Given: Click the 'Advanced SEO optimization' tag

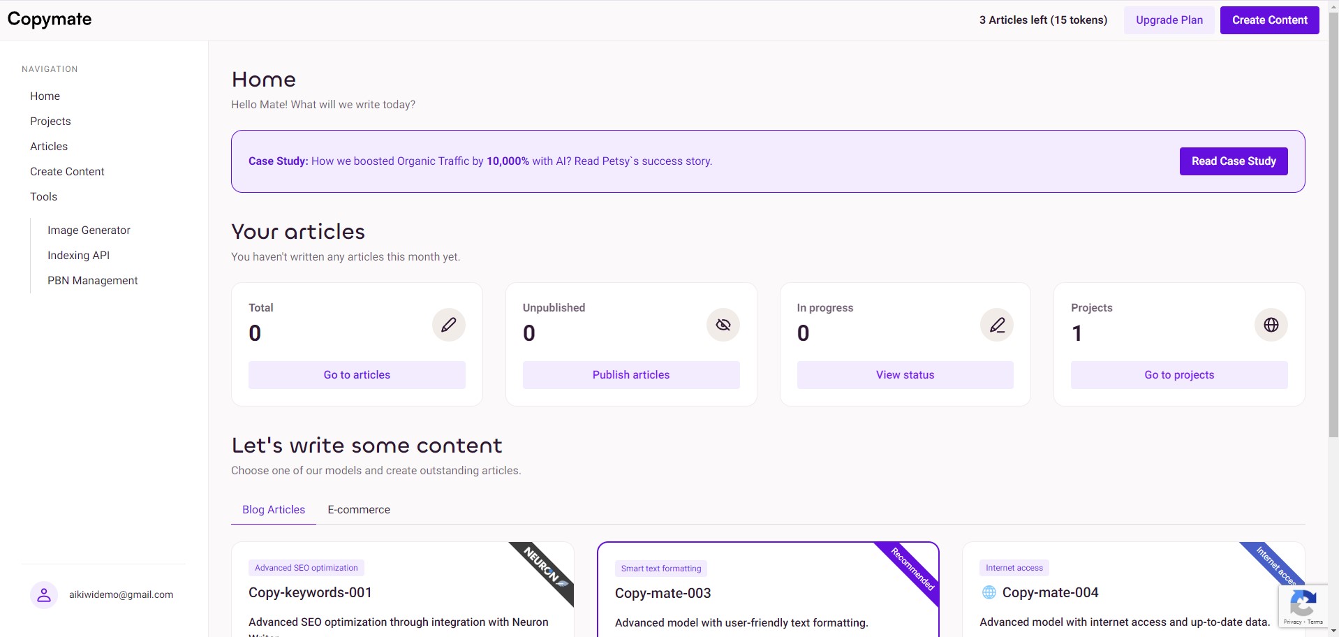Looking at the screenshot, I should tap(306, 568).
